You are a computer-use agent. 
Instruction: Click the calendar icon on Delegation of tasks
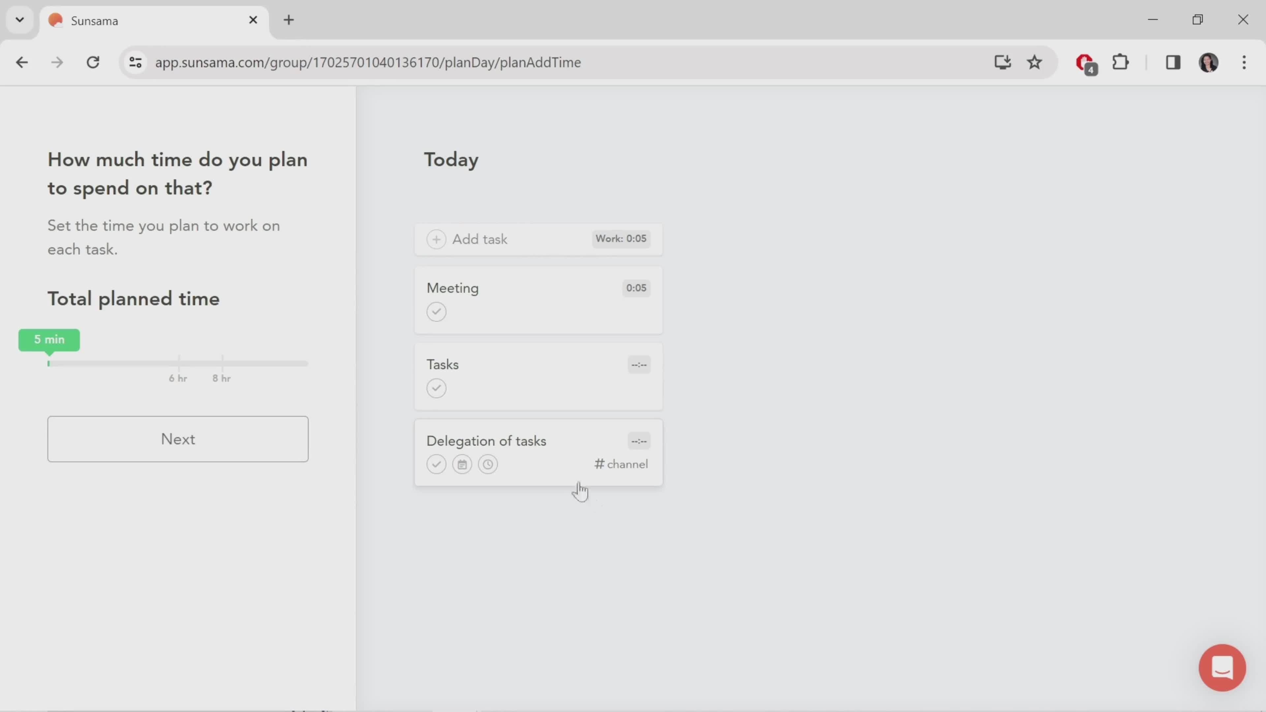click(462, 464)
